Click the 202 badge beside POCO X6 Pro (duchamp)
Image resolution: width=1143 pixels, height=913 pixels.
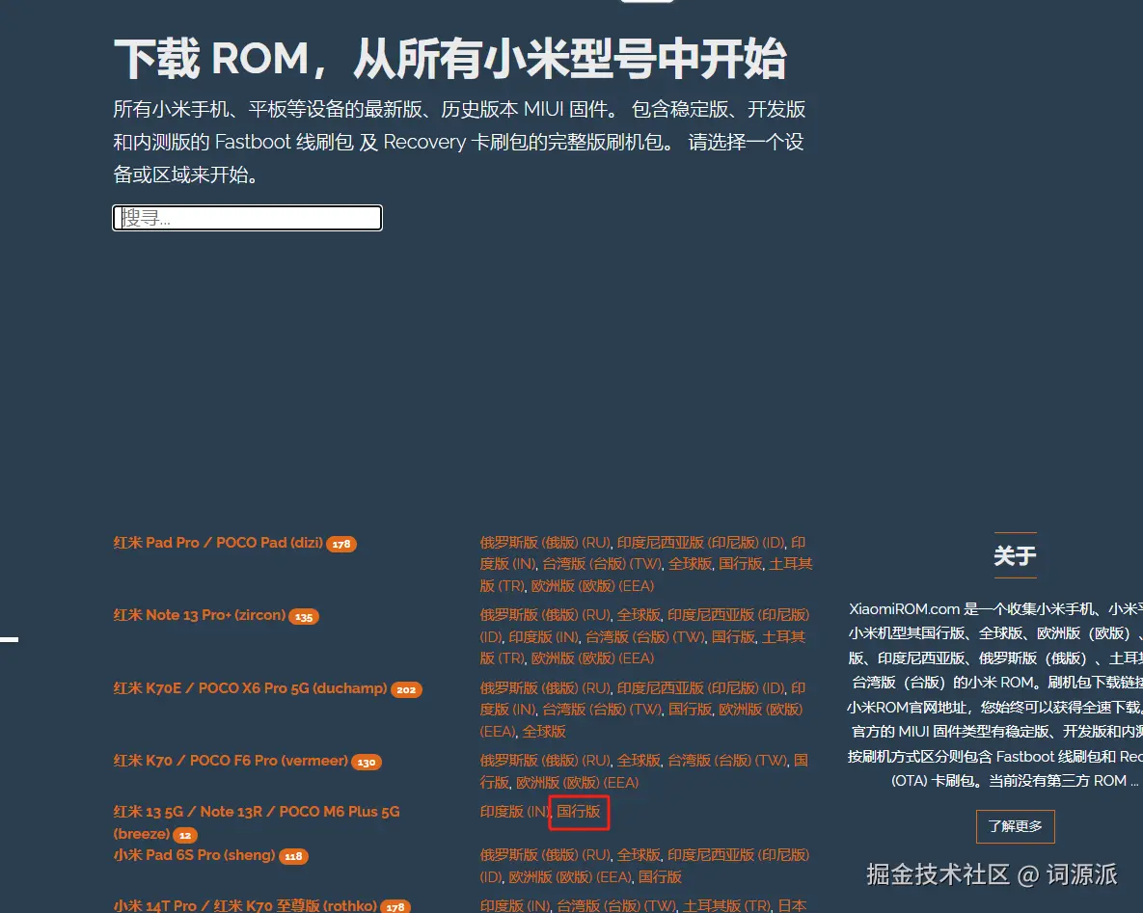406,690
